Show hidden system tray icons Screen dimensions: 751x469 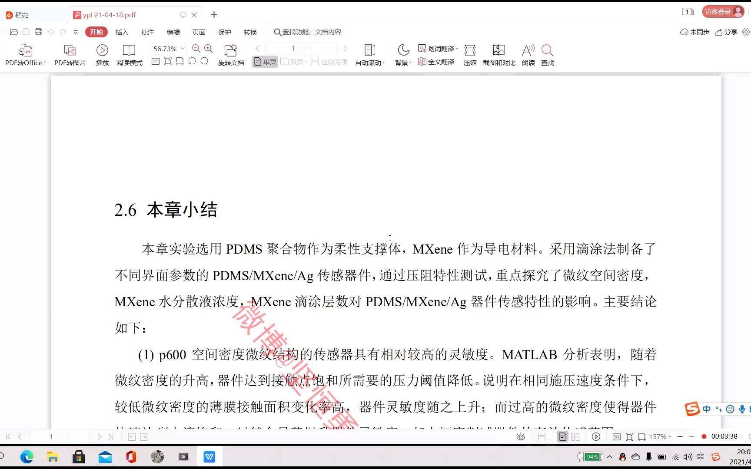(x=610, y=457)
